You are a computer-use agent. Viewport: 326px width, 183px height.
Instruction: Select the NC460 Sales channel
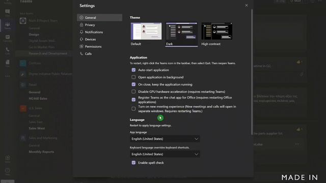click(x=38, y=99)
